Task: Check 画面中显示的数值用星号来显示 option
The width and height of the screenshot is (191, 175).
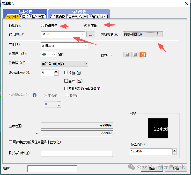Action: [x=10, y=142]
